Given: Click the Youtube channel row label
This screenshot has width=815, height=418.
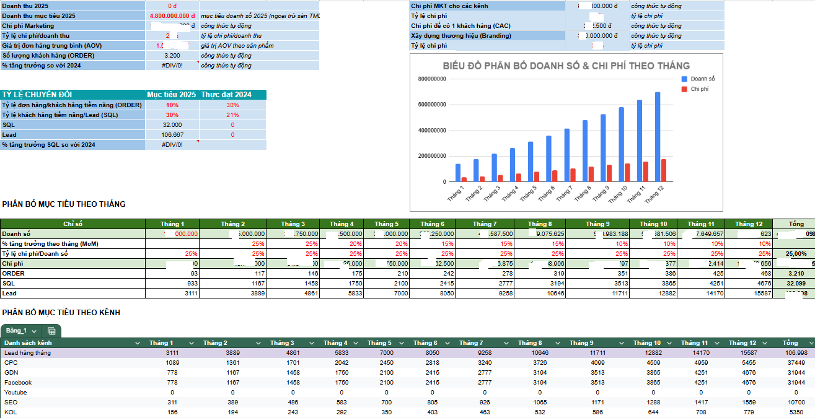Looking at the screenshot, I should click(15, 392).
